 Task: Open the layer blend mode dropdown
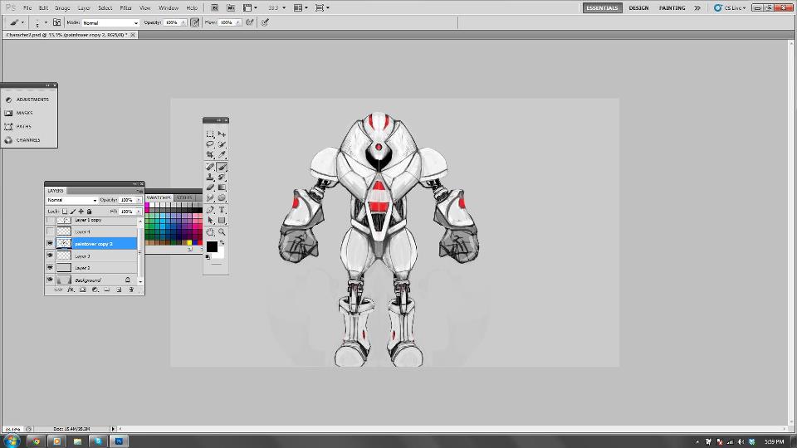tap(71, 200)
